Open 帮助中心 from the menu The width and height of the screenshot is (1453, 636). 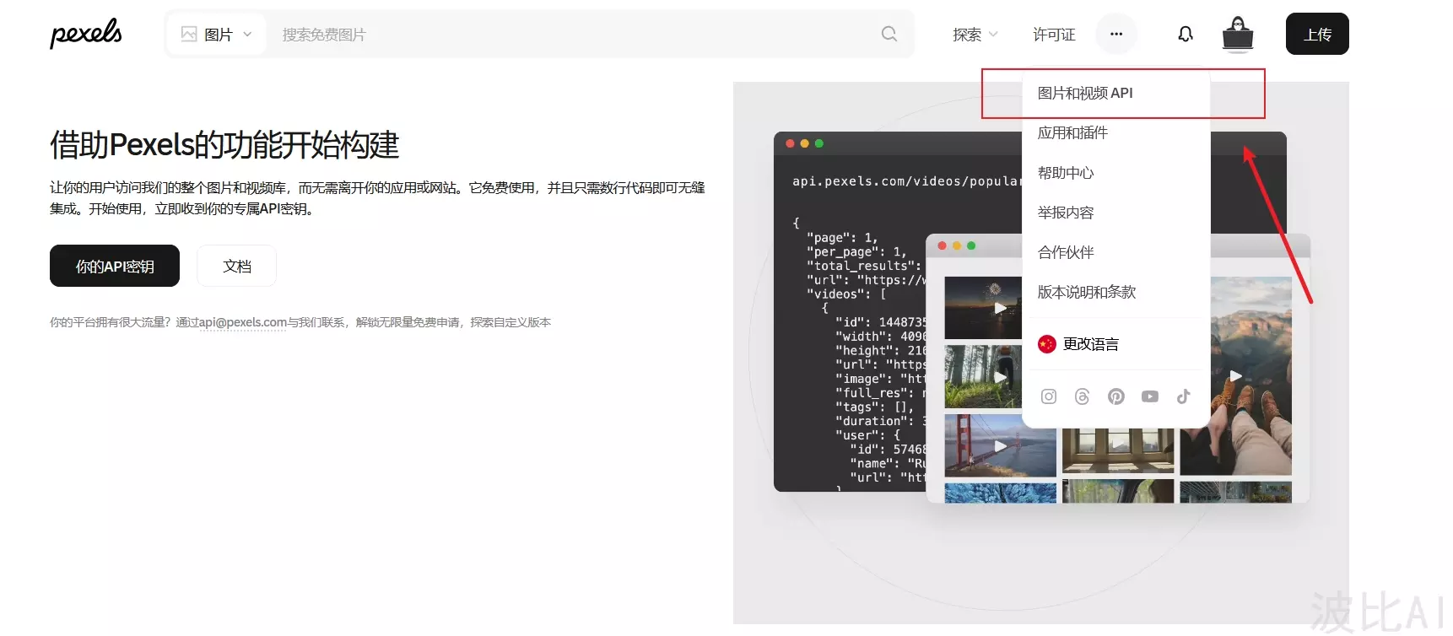pos(1116,173)
